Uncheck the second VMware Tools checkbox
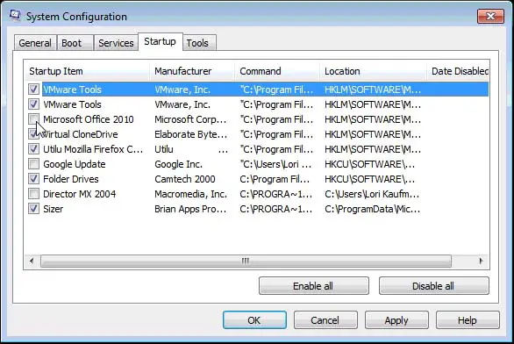 pos(33,104)
